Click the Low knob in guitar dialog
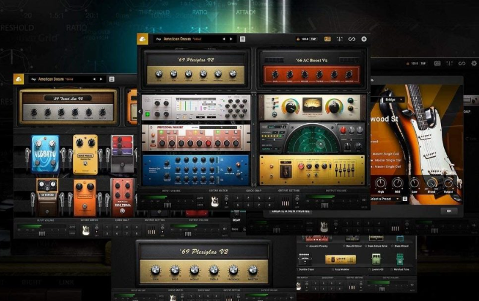The width and height of the screenshot is (479, 301). (x=415, y=183)
